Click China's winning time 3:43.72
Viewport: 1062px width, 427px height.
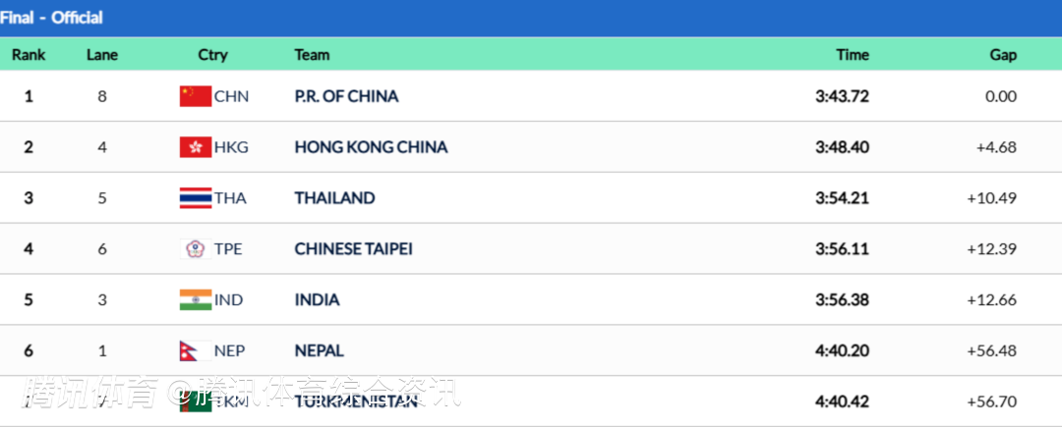pos(842,96)
